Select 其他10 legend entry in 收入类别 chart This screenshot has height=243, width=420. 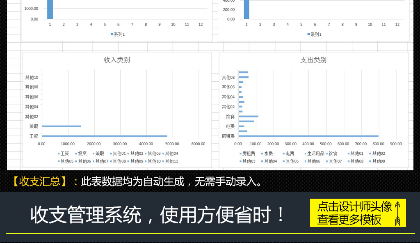click(x=153, y=161)
